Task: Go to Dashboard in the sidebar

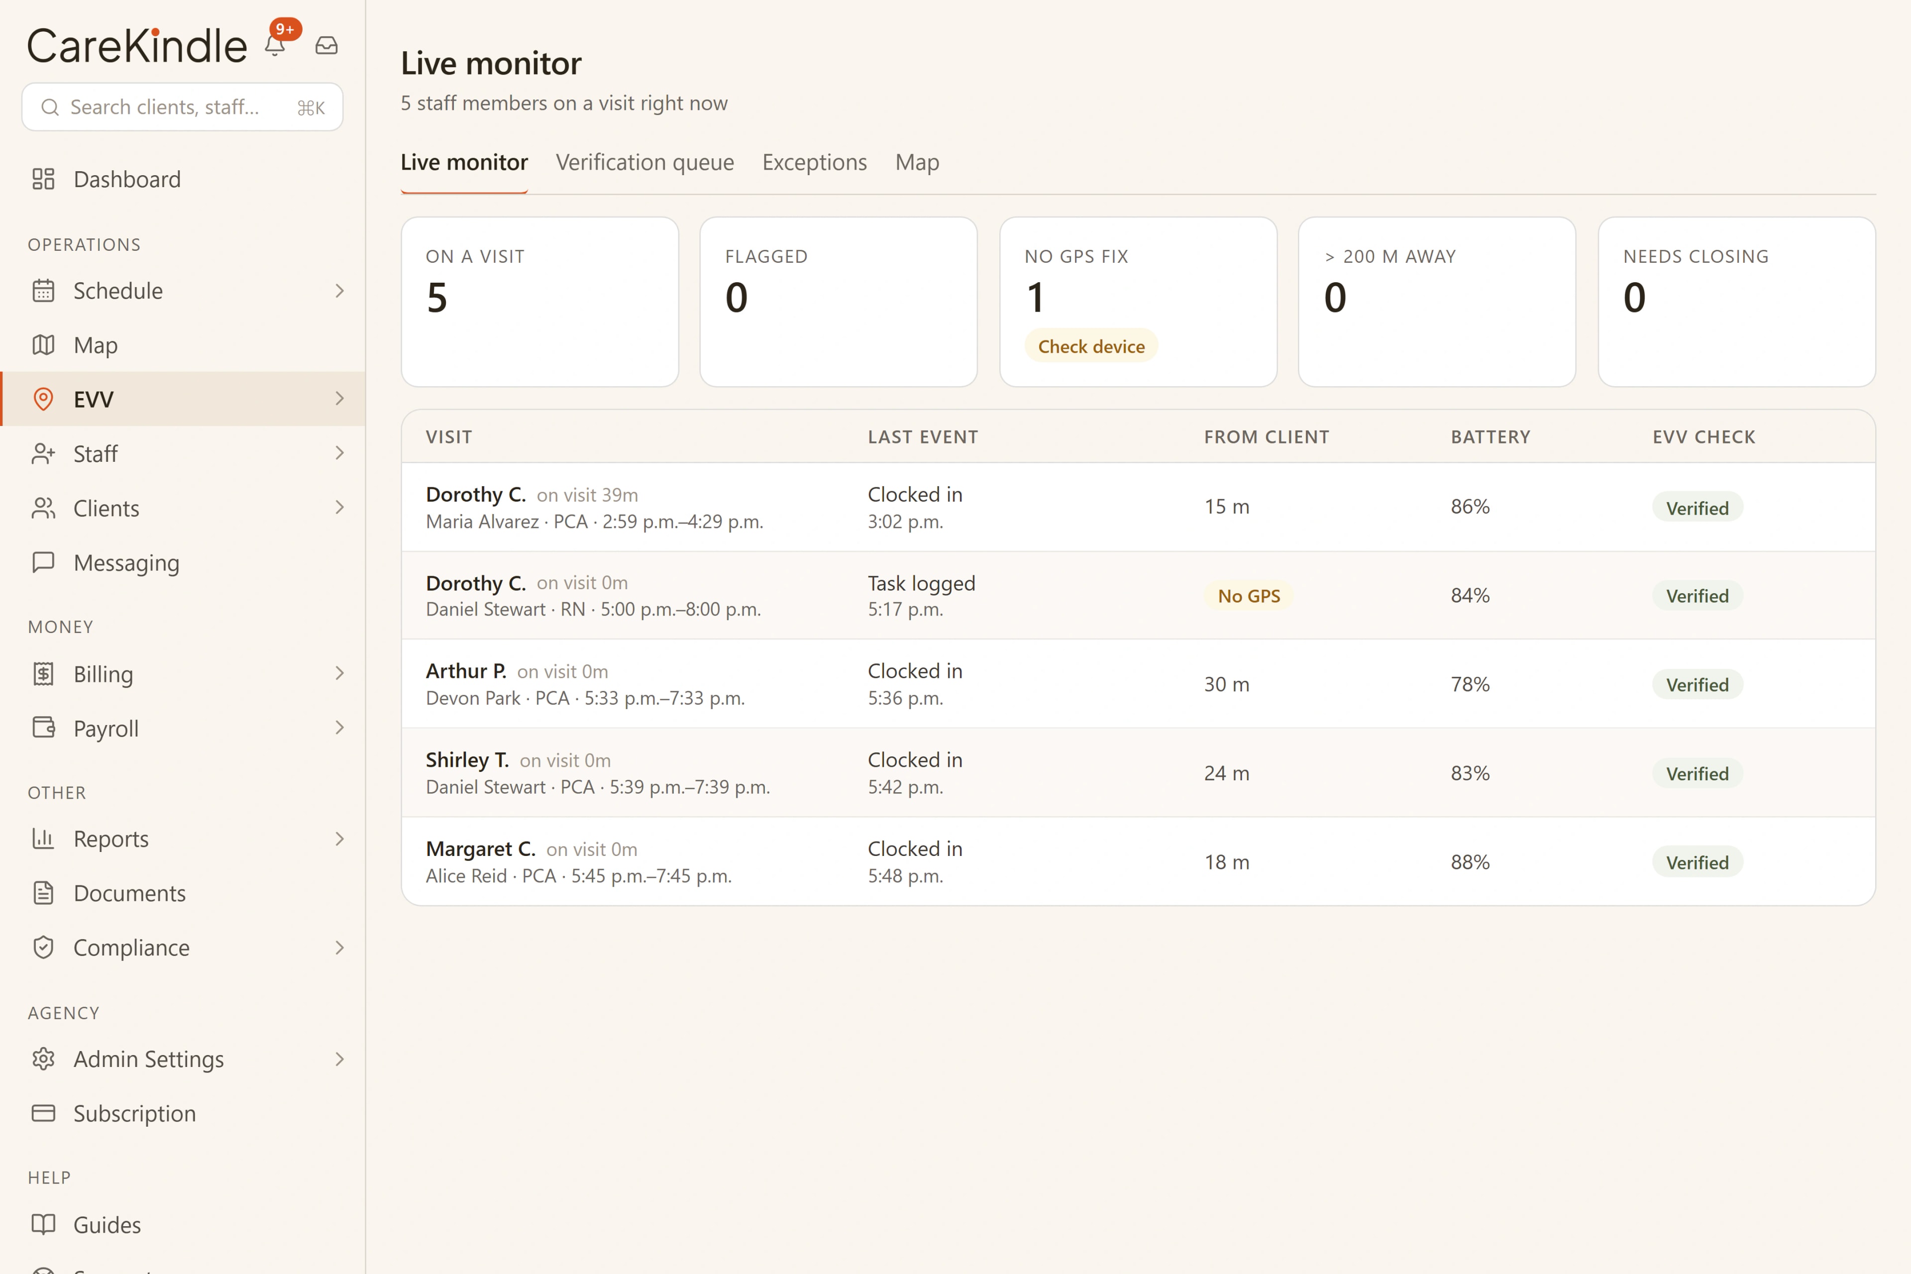Action: coord(183,179)
